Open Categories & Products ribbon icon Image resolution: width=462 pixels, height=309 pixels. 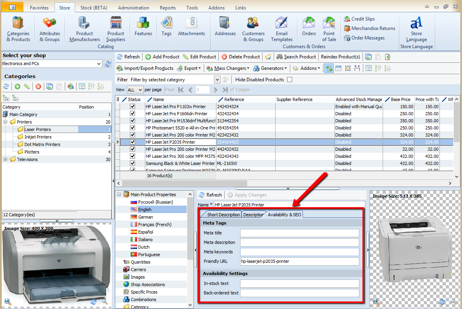[x=18, y=29]
